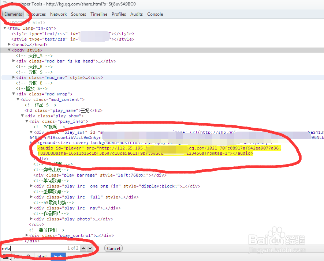Expand the play_lrc__one png_fix div
Viewport: 324px width, 261px height.
(31, 186)
